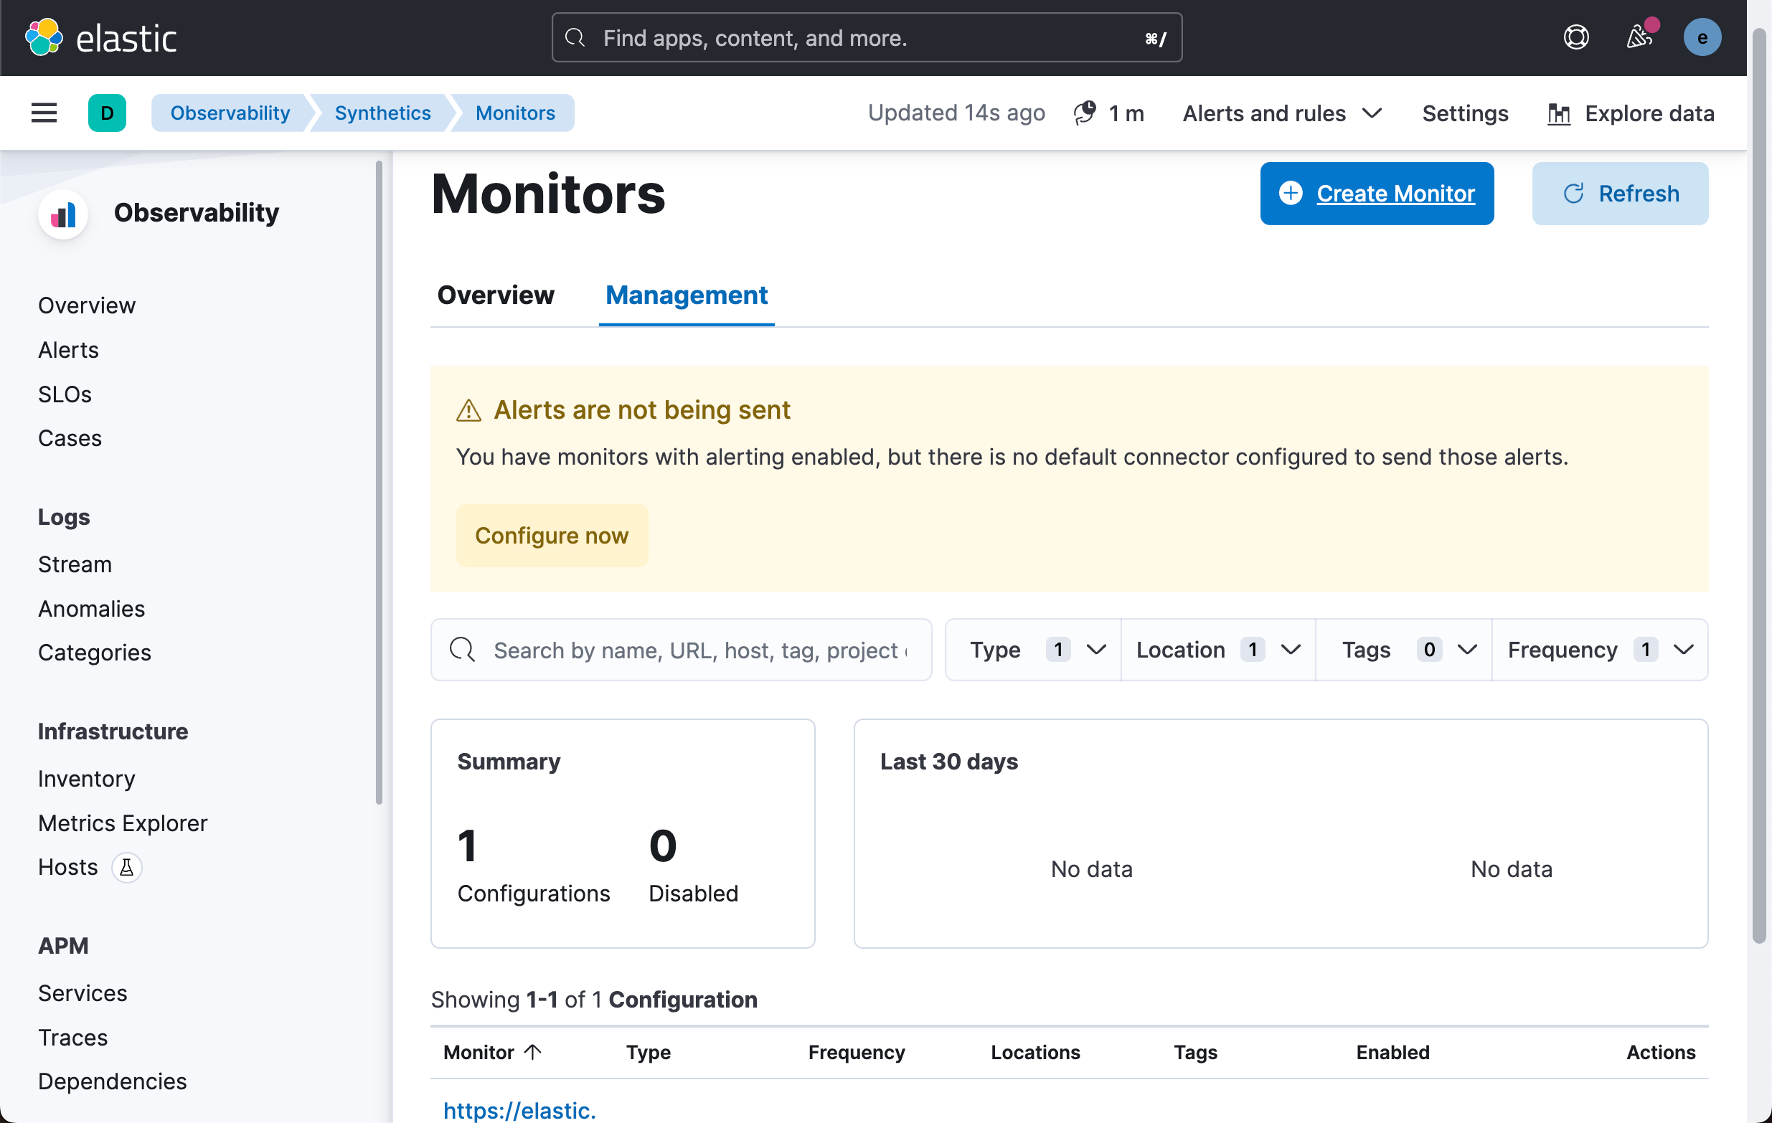Focus the monitor search field
Viewport: 1772px width, 1123px height.
pyautogui.click(x=699, y=650)
